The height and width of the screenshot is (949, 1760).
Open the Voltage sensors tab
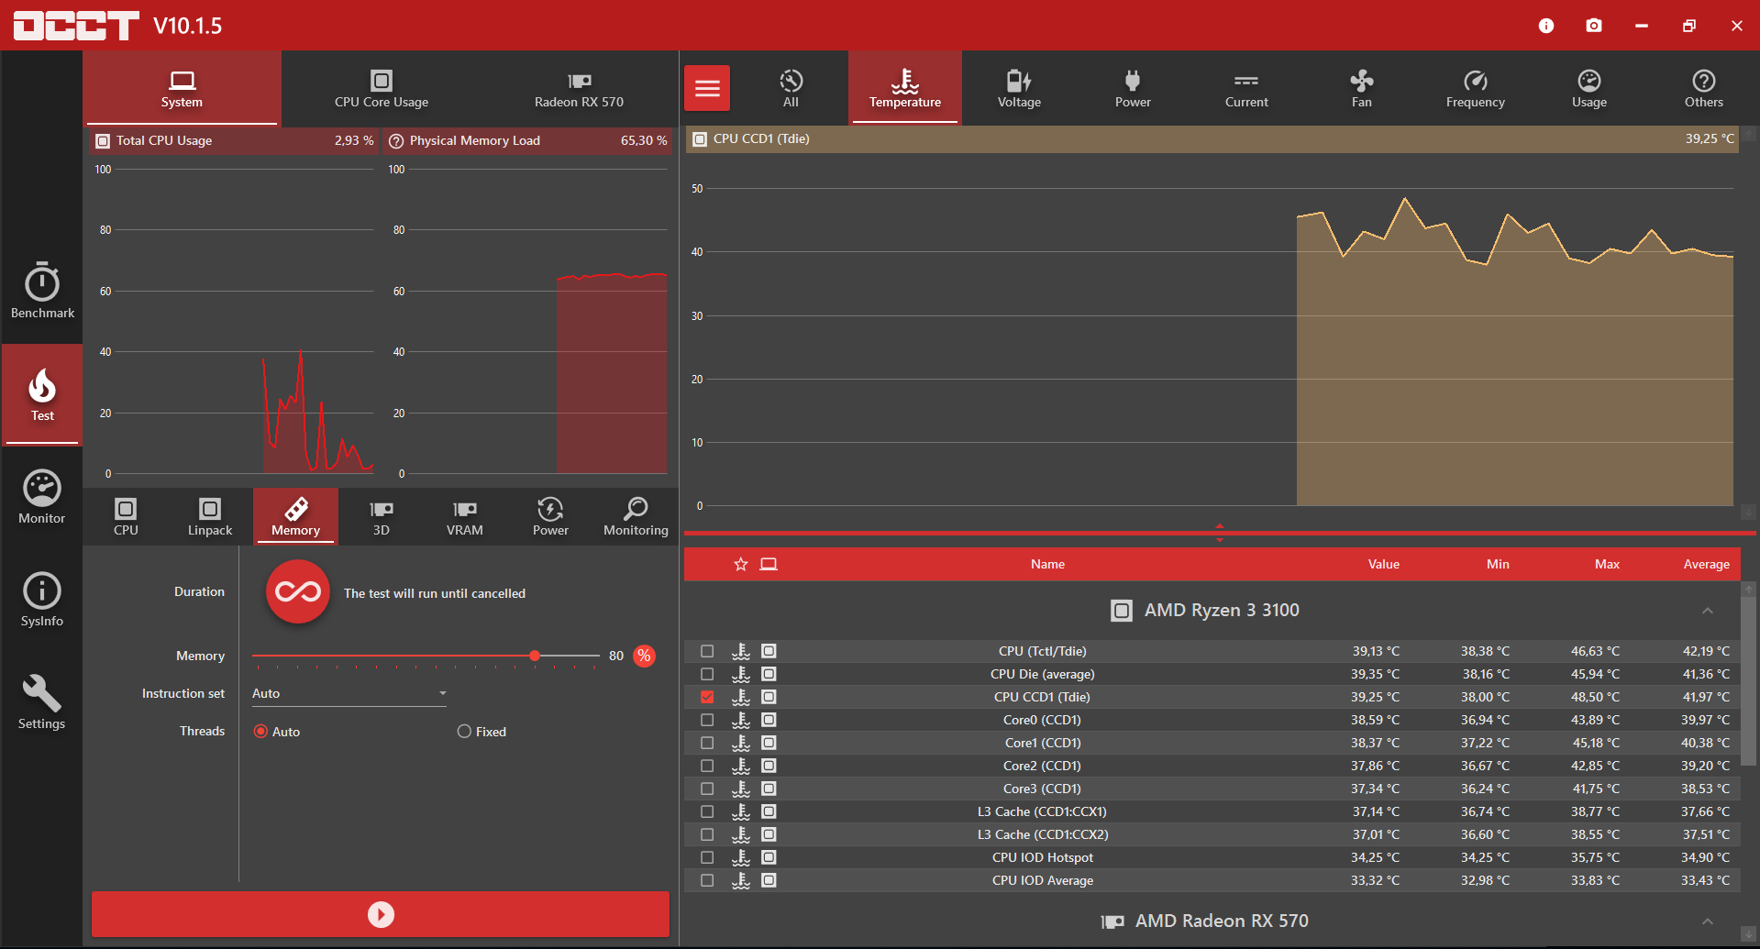1019,88
